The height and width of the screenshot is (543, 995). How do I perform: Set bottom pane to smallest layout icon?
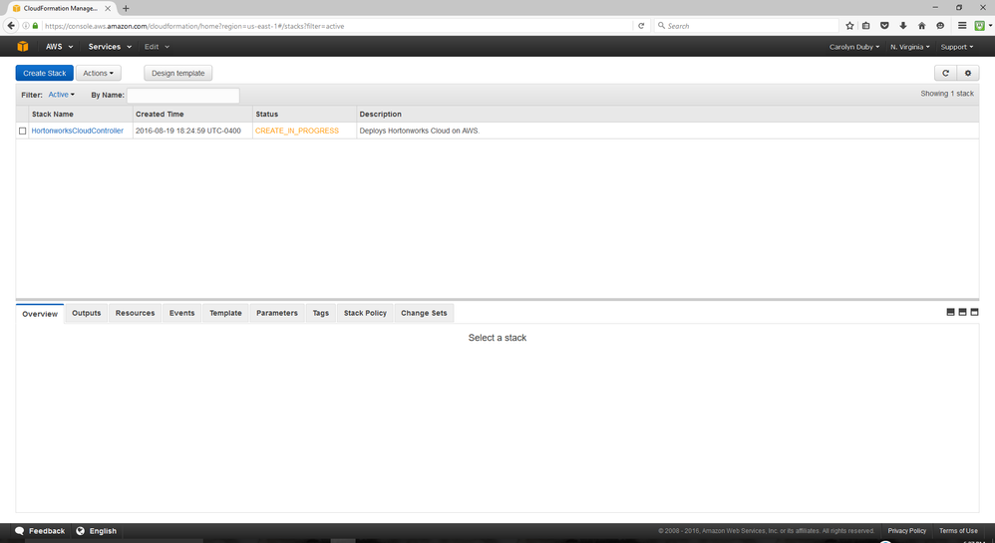[x=950, y=312]
